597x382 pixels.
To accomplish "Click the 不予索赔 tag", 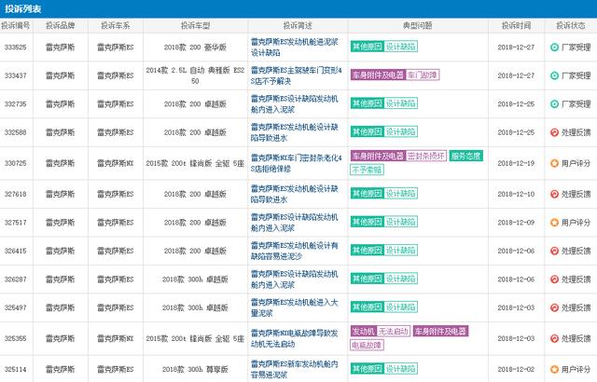I will pos(367,170).
